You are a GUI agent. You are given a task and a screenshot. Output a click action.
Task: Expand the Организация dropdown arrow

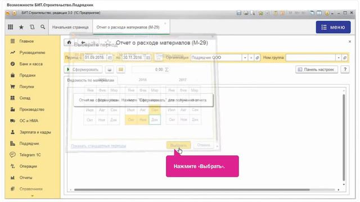(245, 57)
